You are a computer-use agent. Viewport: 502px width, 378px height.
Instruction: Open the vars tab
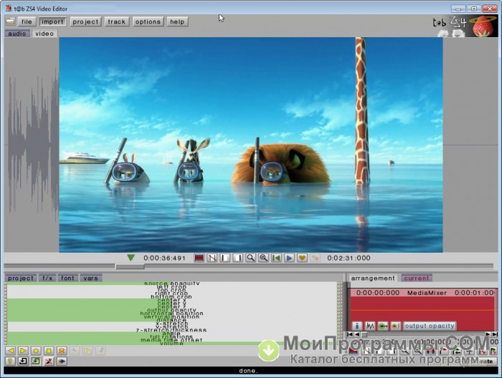pos(90,278)
